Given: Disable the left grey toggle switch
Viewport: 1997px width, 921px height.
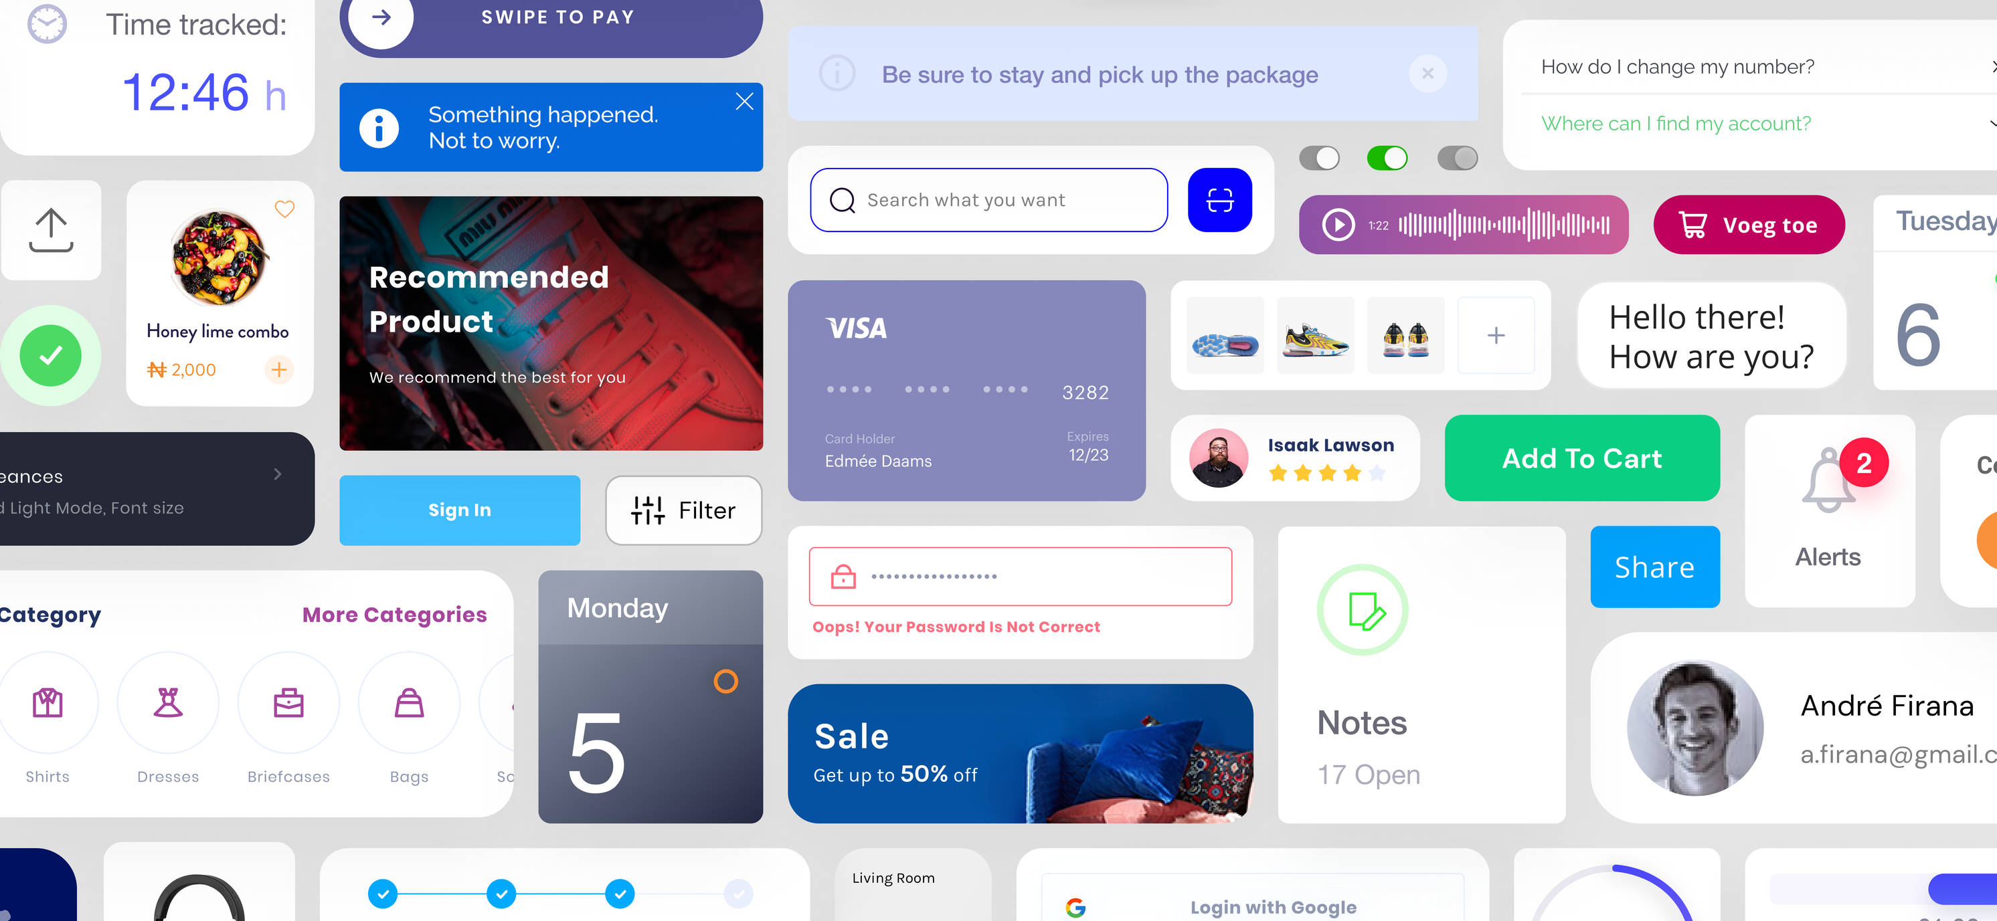Looking at the screenshot, I should (1318, 158).
